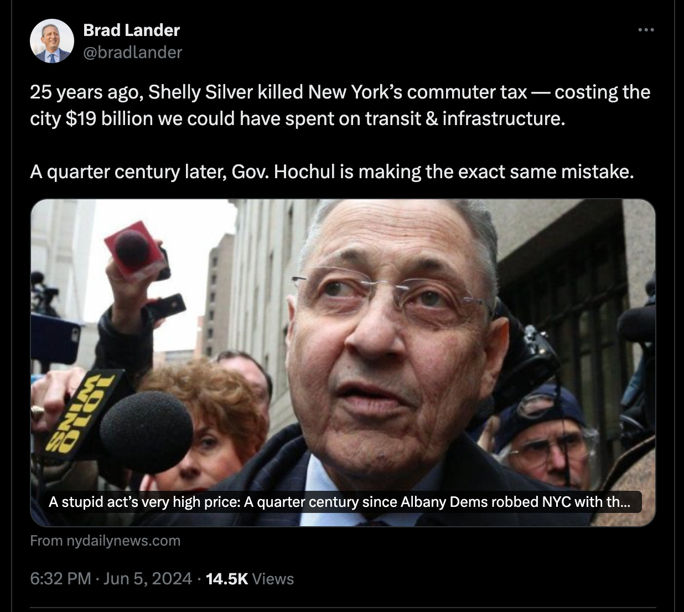684x612 pixels.
Task: Open the Daily News article card photo
Action: (x=343, y=362)
